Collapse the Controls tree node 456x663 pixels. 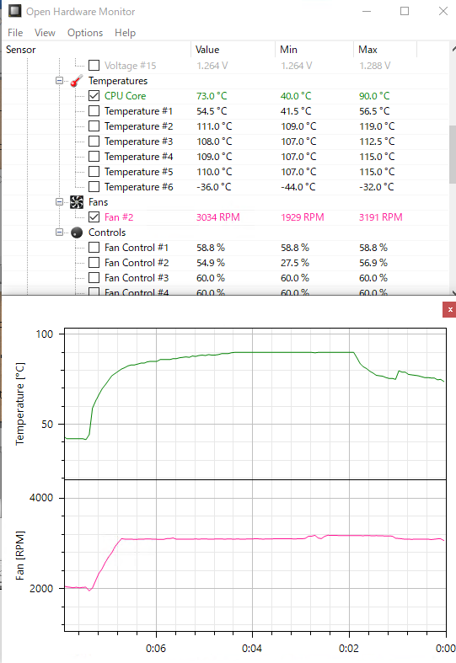coord(59,233)
